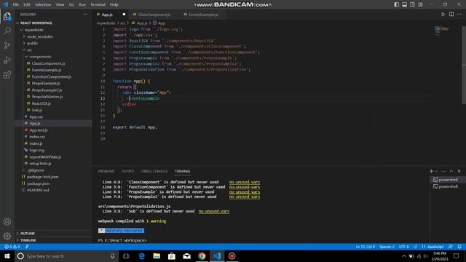Click the feedback icon in status bar

pyautogui.click(x=451, y=247)
